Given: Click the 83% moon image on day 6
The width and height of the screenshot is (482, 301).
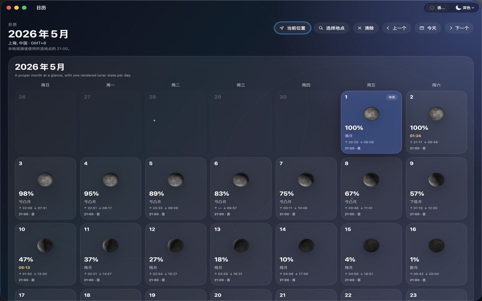Looking at the screenshot, I should (x=241, y=179).
